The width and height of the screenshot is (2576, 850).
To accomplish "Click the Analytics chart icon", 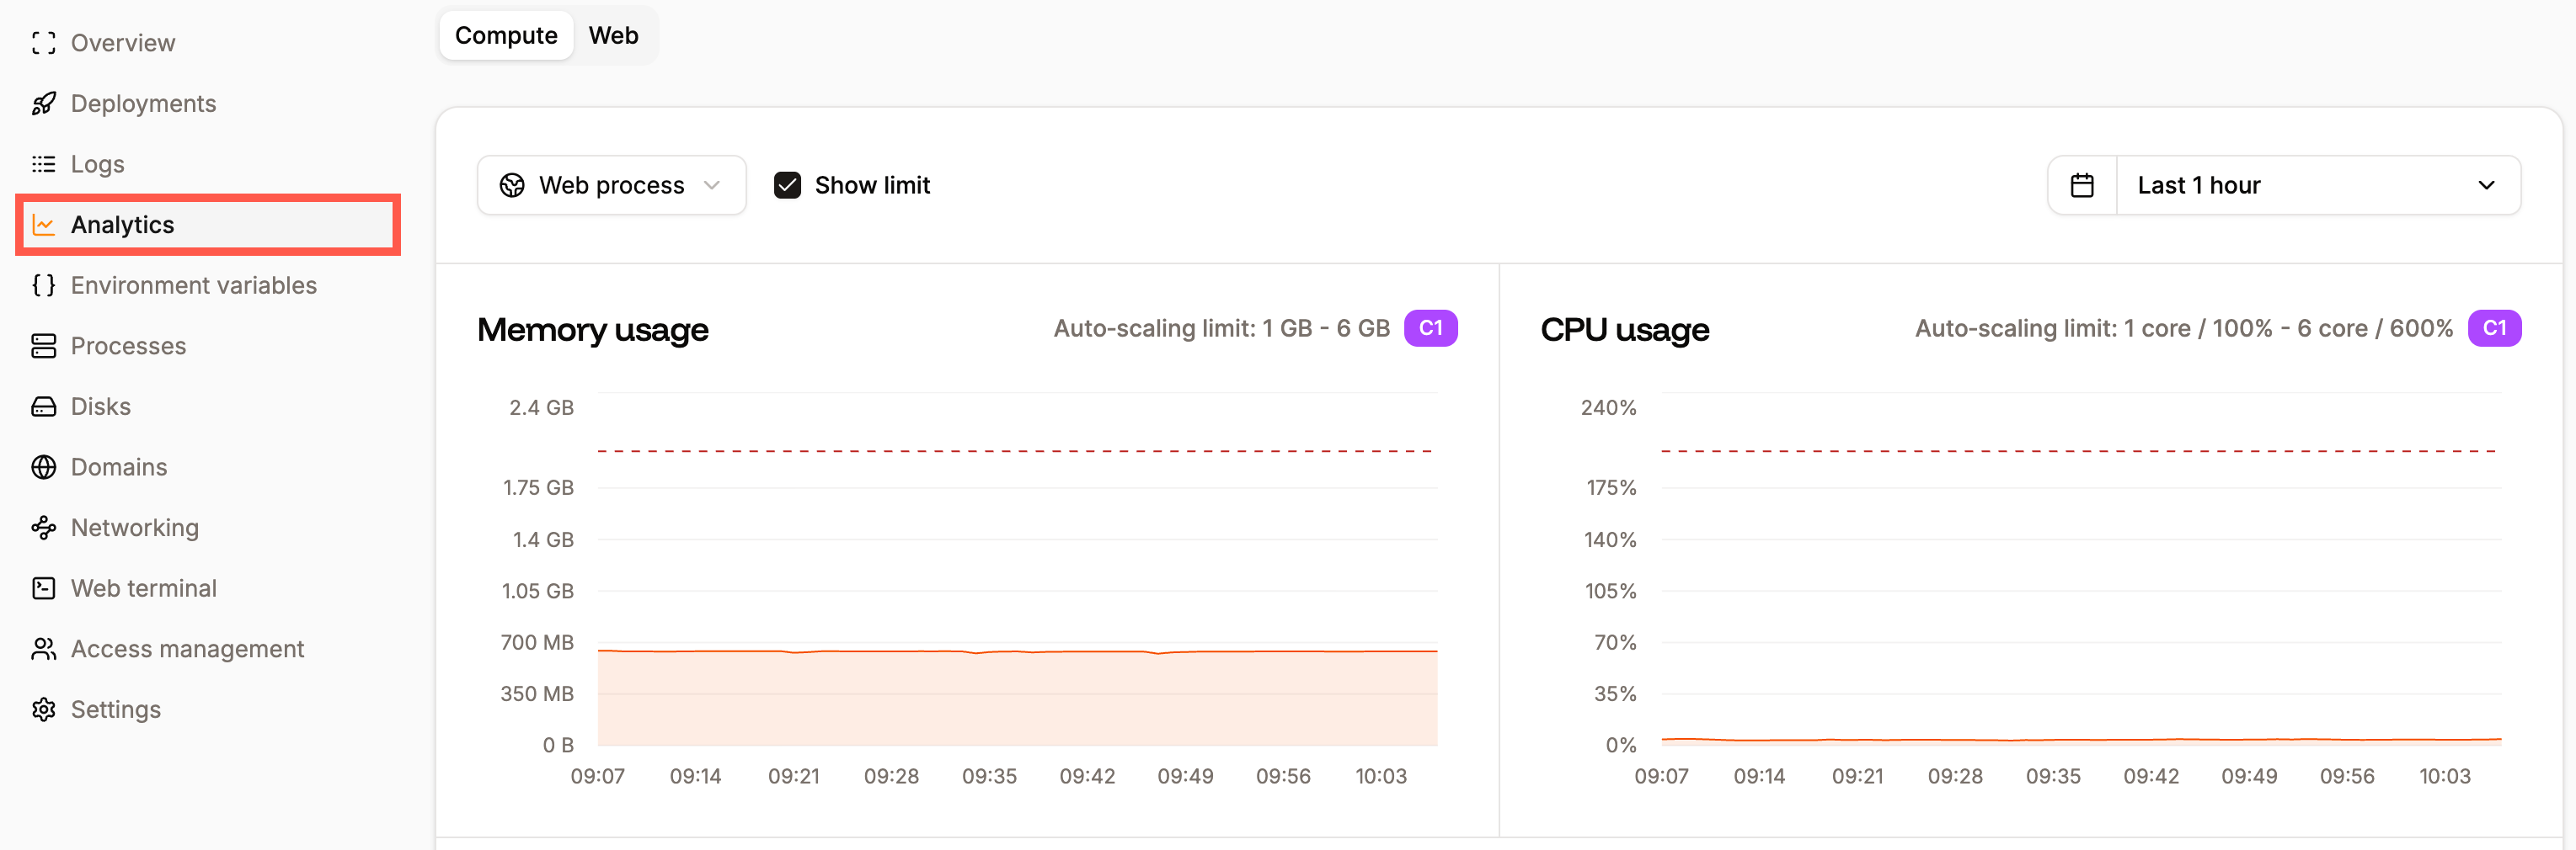I will coord(43,225).
